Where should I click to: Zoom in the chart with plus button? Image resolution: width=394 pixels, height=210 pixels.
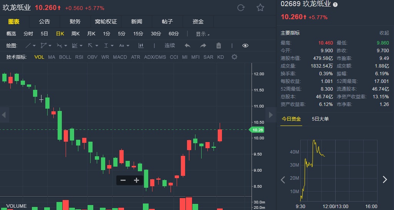[x=136, y=180]
